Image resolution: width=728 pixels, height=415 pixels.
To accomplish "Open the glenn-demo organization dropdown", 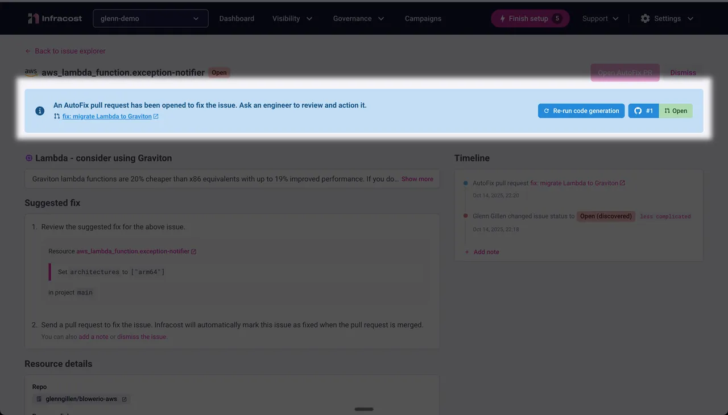I will (x=151, y=18).
